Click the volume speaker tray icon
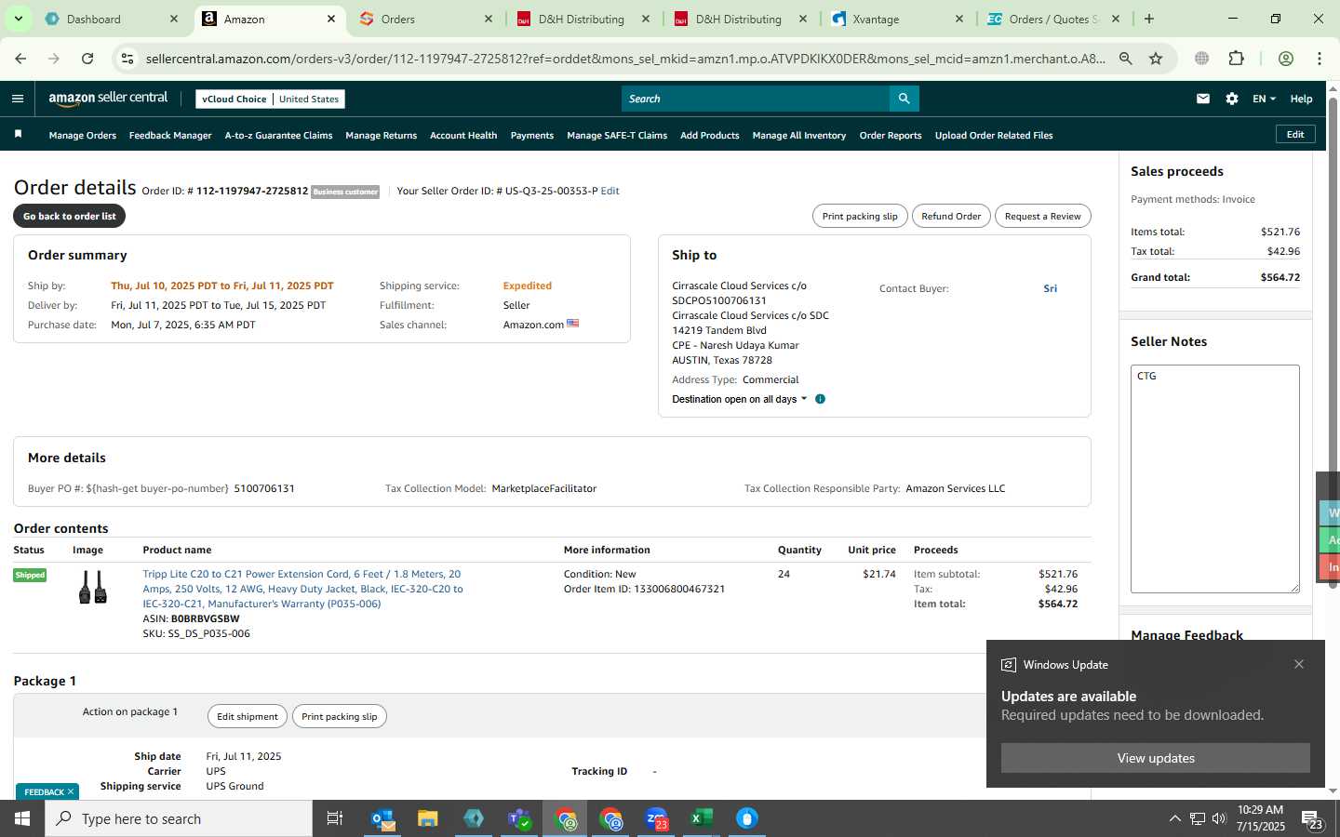 click(1219, 818)
